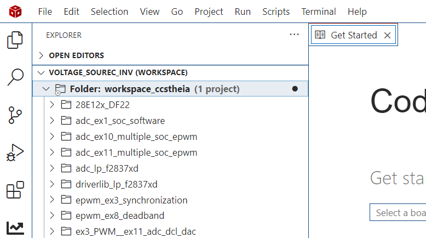
Task: Expand the epwm_ex8_deadband chevron
Action: [52, 216]
